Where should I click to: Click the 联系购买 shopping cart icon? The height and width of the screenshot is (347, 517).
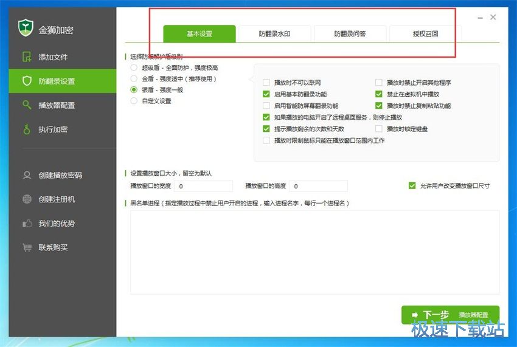27,247
